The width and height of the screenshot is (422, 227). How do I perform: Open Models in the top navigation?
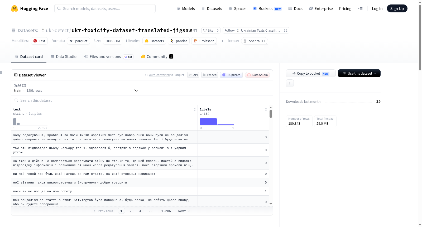coord(186,8)
